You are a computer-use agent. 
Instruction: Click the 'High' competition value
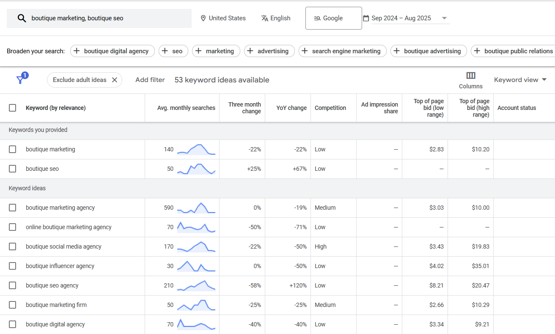coord(321,246)
